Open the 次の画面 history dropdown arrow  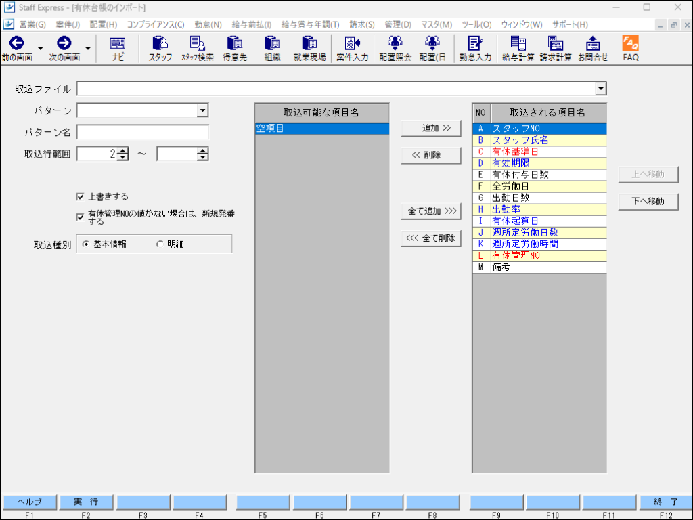(88, 48)
